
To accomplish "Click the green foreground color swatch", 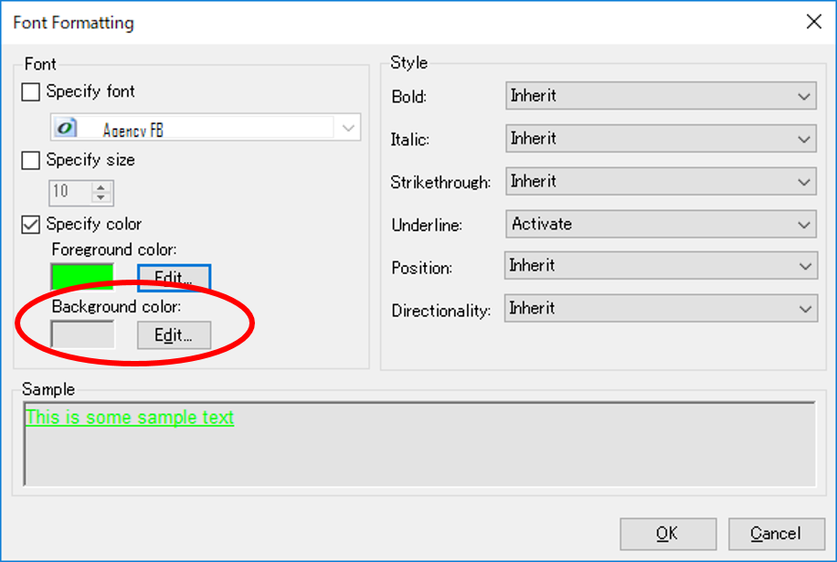I will 82,276.
